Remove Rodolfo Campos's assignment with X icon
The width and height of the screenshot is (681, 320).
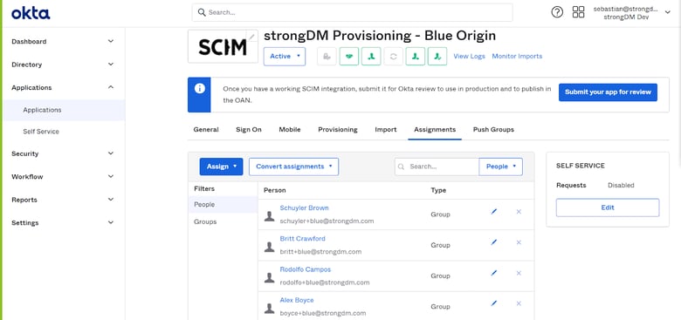point(519,273)
